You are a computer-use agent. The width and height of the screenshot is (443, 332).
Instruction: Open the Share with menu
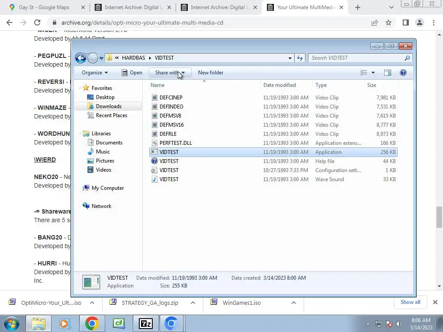[170, 73]
